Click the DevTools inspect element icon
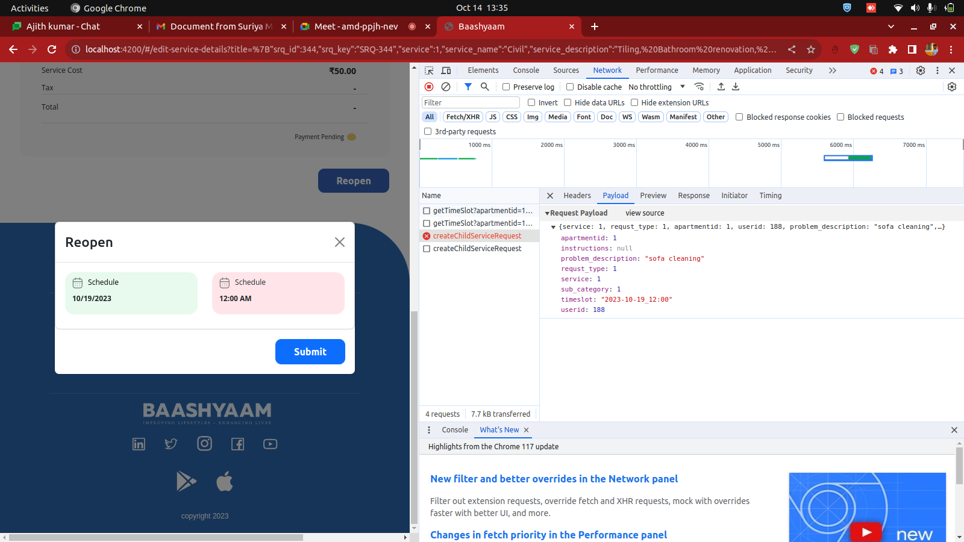The width and height of the screenshot is (964, 542). [429, 70]
